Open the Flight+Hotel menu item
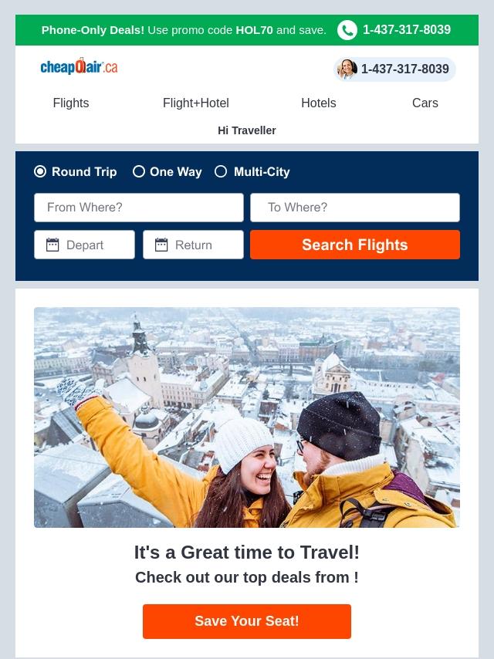This screenshot has height=659, width=494. pyautogui.click(x=196, y=103)
